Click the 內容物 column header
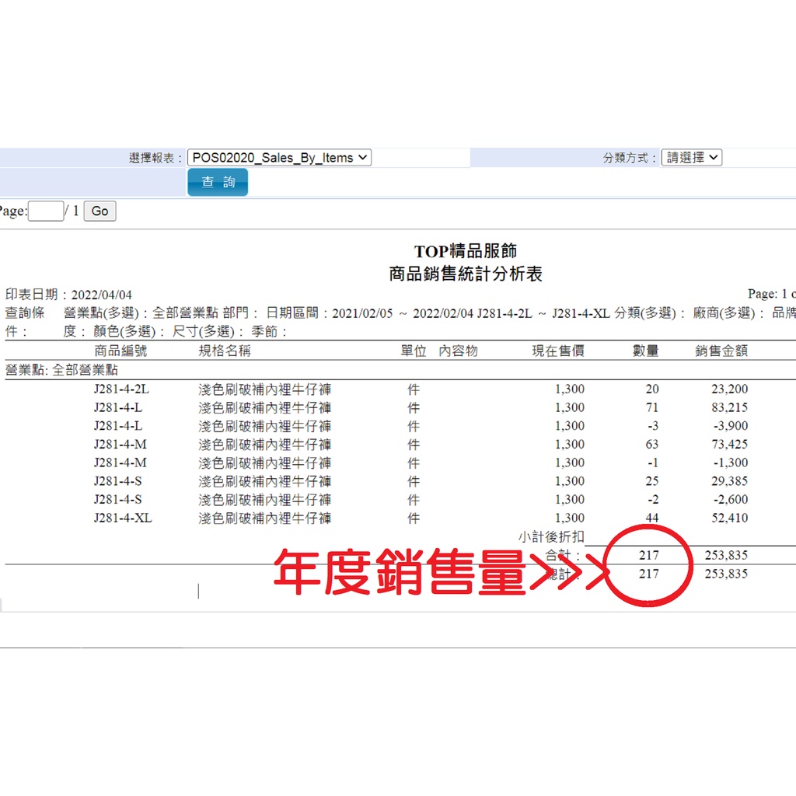 pyautogui.click(x=458, y=351)
